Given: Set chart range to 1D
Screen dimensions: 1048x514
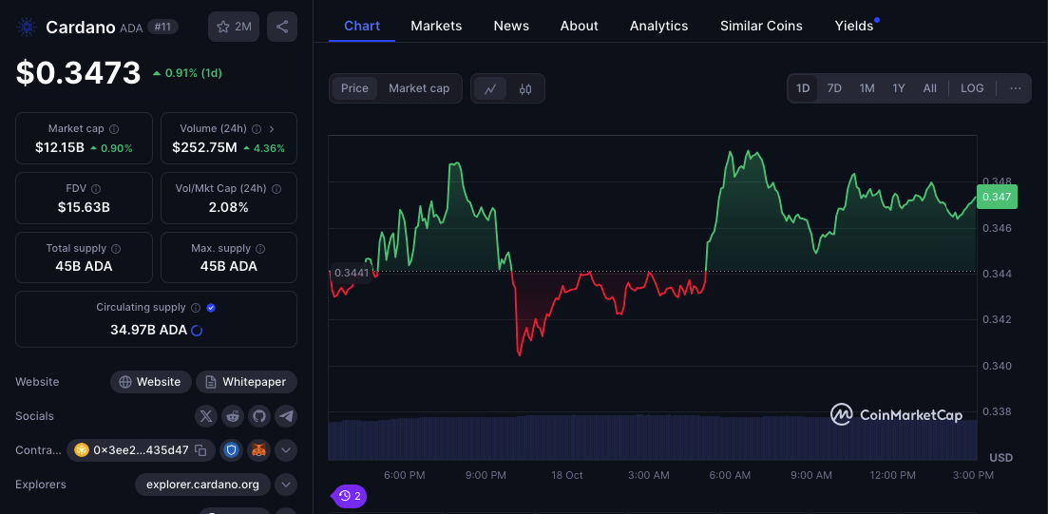Looking at the screenshot, I should tap(803, 88).
